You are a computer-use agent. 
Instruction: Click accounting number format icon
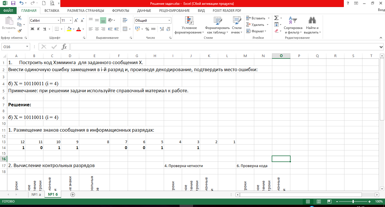137,29
